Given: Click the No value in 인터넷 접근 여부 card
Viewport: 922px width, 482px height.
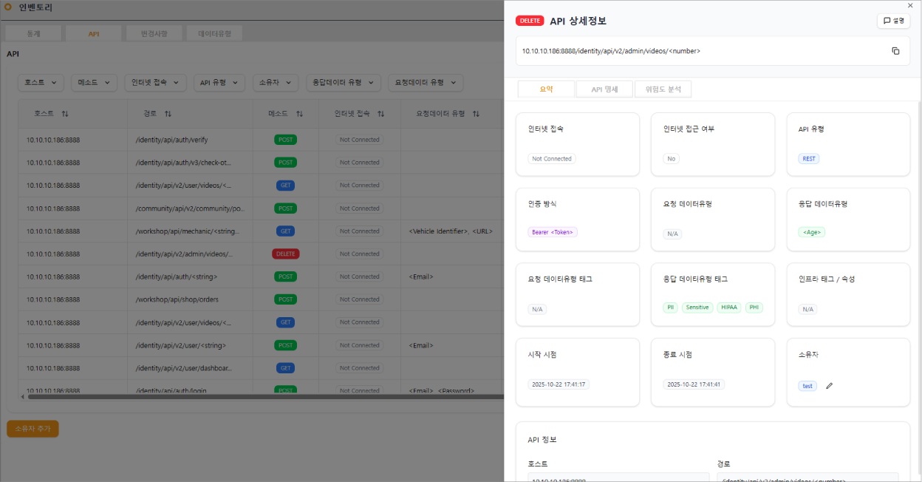Looking at the screenshot, I should 672,159.
